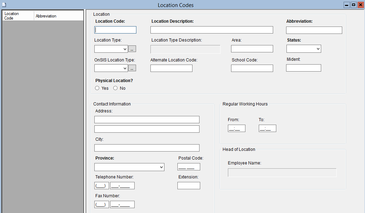The height and width of the screenshot is (213, 365).
Task: Open Location Type lookup browse button
Action: (132, 49)
